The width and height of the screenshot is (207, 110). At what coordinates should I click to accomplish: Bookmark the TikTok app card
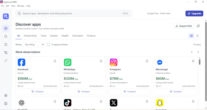click(101, 101)
